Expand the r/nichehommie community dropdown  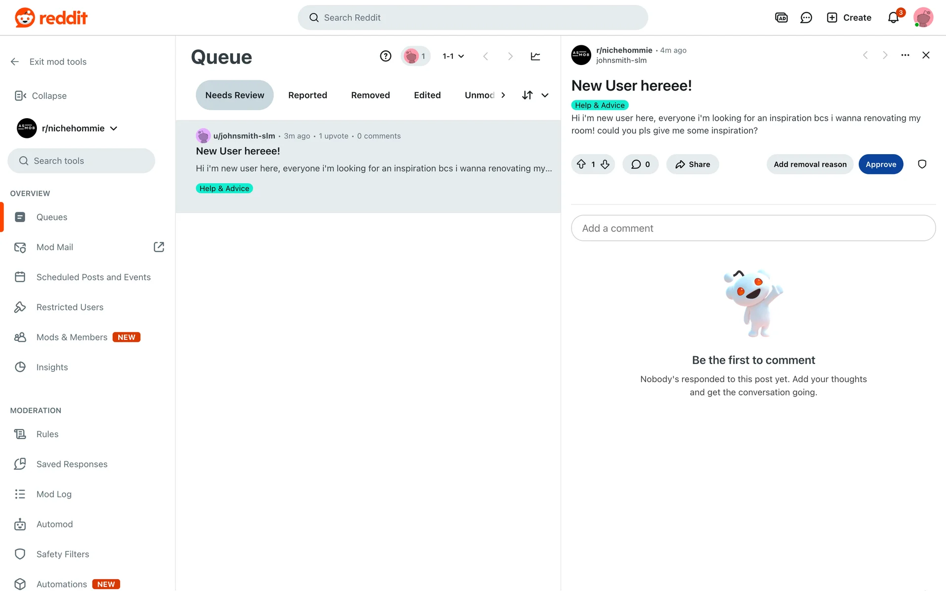click(x=114, y=129)
